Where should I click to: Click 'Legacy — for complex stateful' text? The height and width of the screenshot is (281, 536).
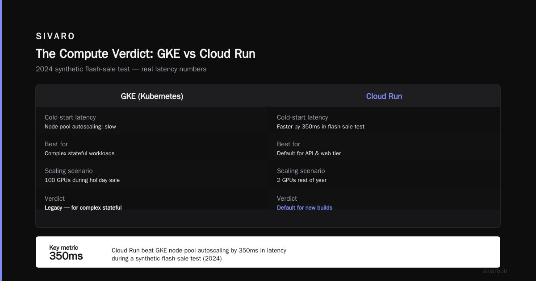[x=83, y=208]
